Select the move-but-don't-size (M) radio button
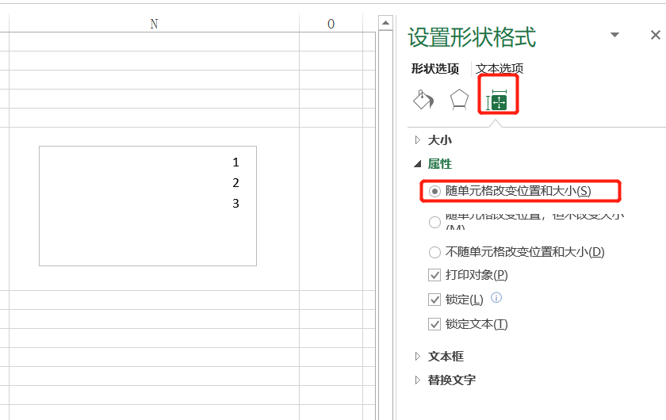 pyautogui.click(x=434, y=222)
